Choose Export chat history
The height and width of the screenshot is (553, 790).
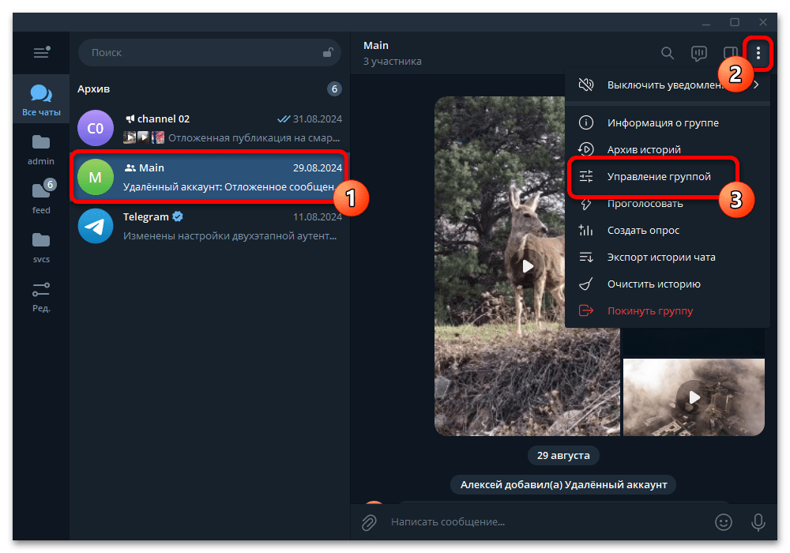[x=668, y=258]
